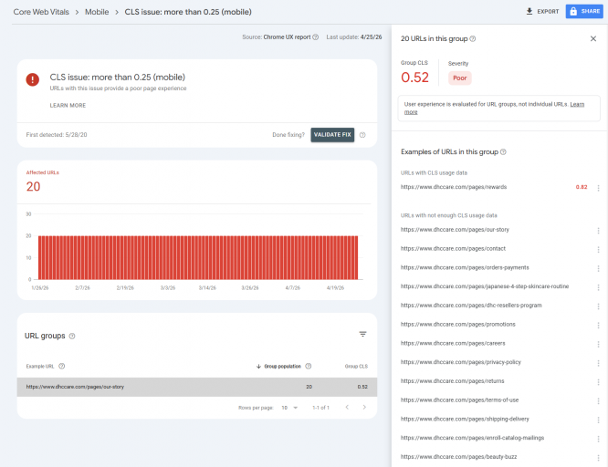Open more options for pages/our-story URL in panel

point(598,231)
